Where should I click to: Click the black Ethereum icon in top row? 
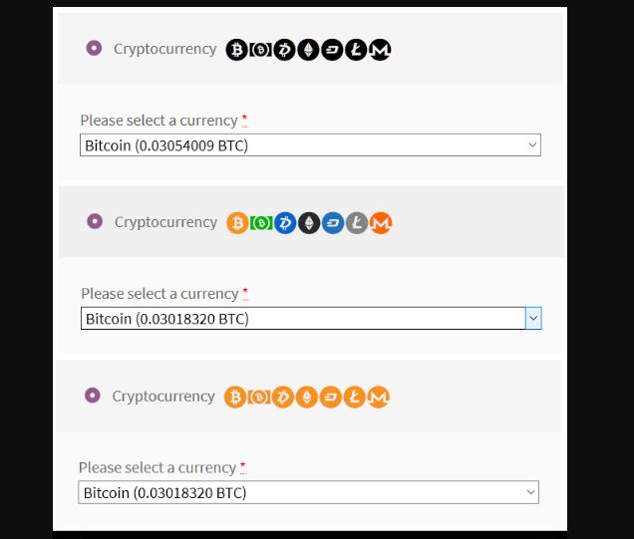[308, 50]
